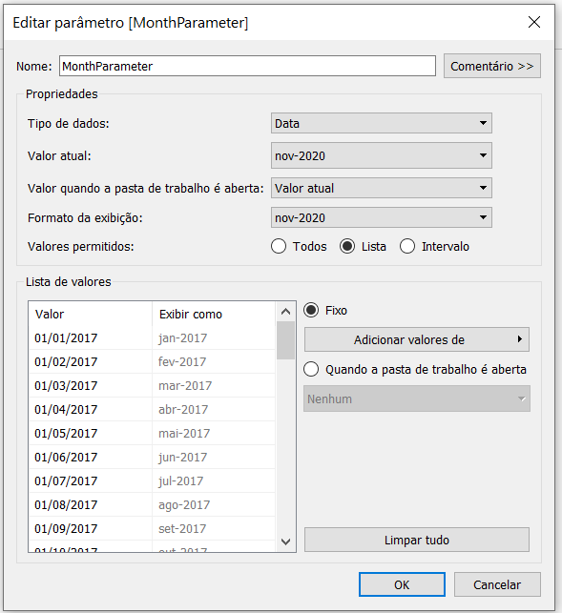562x613 pixels.
Task: Enable Quando a pasta de trabalho é aberta
Action: [311, 370]
